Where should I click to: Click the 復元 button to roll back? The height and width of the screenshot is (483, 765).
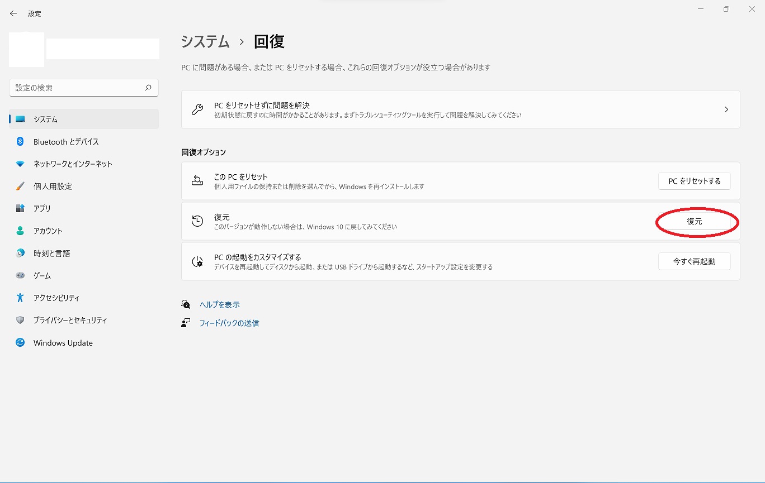click(694, 222)
